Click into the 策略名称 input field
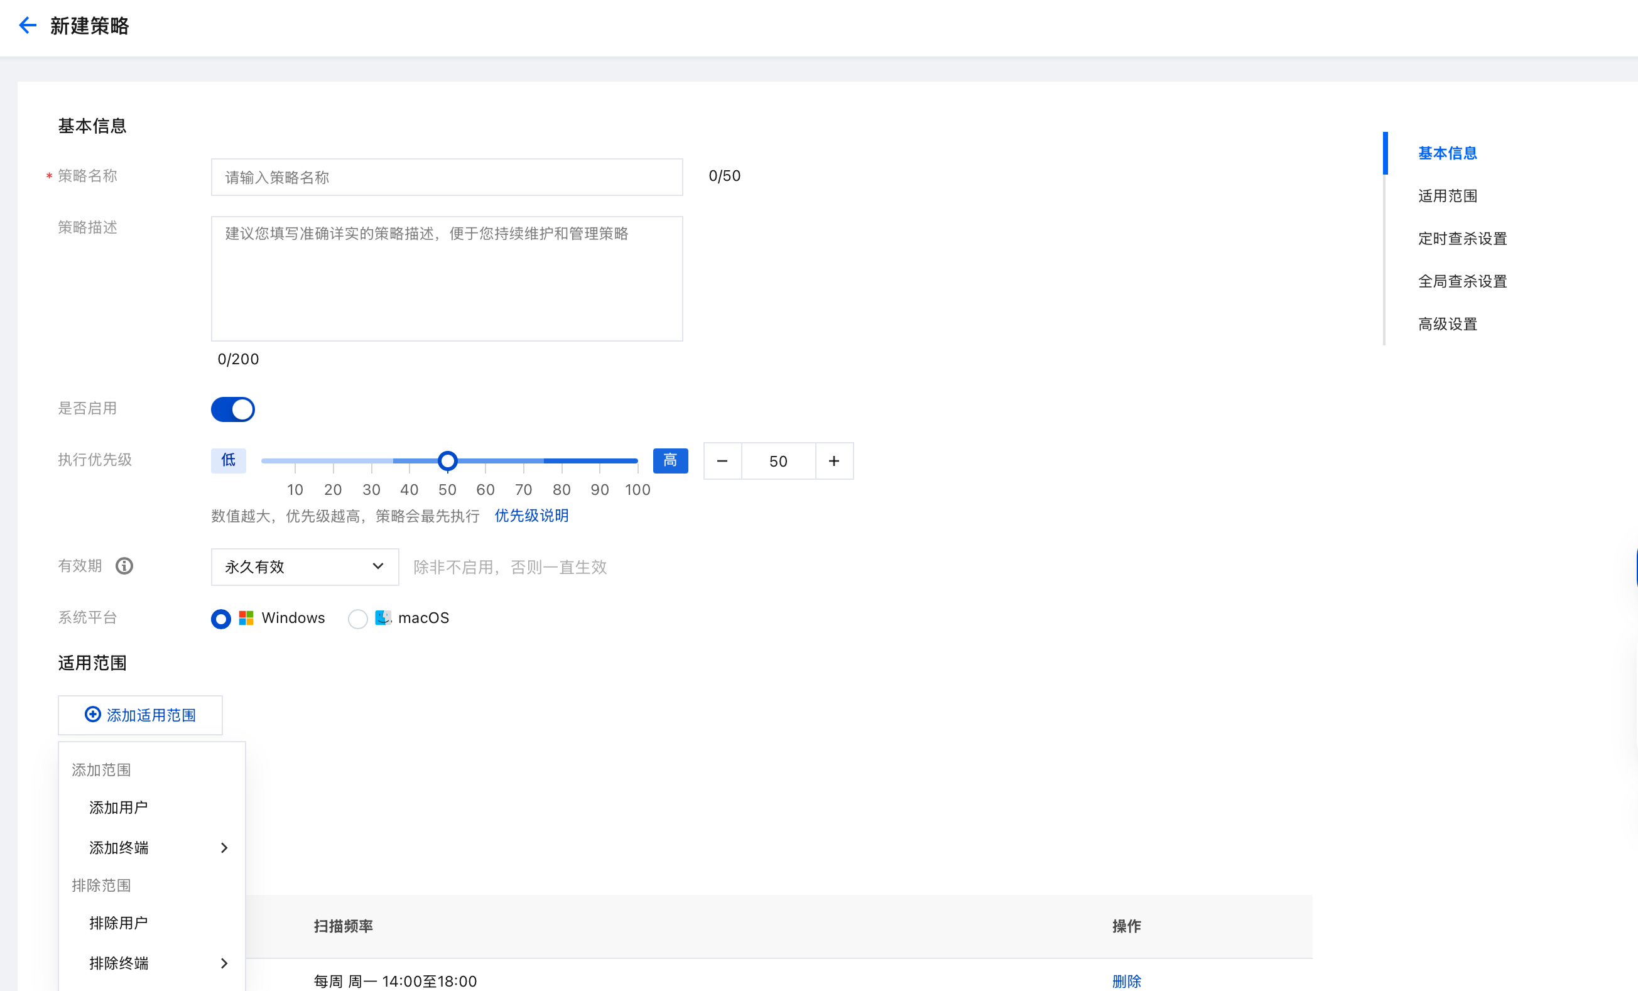Viewport: 1638px width, 991px height. [447, 178]
